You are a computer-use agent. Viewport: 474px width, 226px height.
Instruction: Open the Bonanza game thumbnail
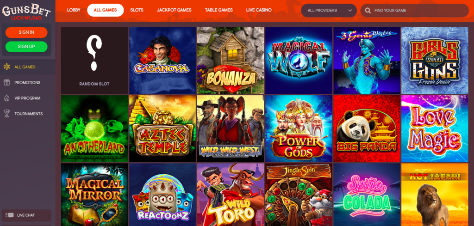pyautogui.click(x=231, y=61)
